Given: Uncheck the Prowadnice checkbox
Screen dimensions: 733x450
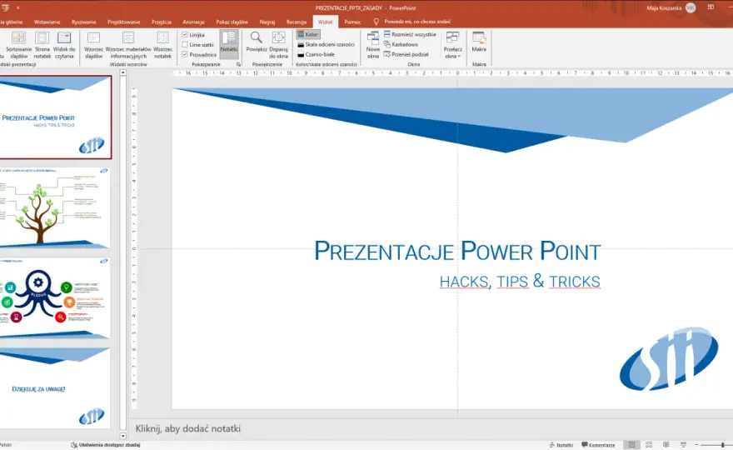Looking at the screenshot, I should tap(185, 54).
